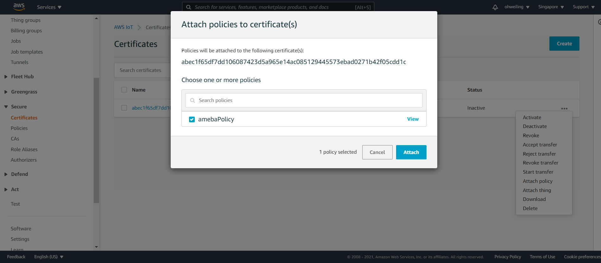Open Test in the sidebar
601x263 pixels.
(15, 204)
